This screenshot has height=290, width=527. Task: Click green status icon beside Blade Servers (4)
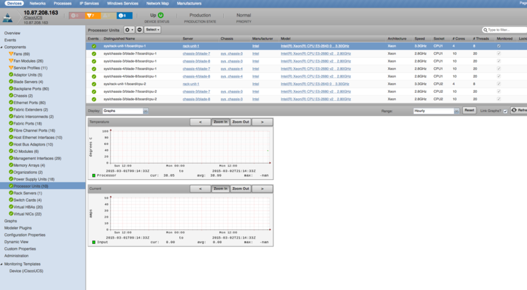[x=11, y=82]
